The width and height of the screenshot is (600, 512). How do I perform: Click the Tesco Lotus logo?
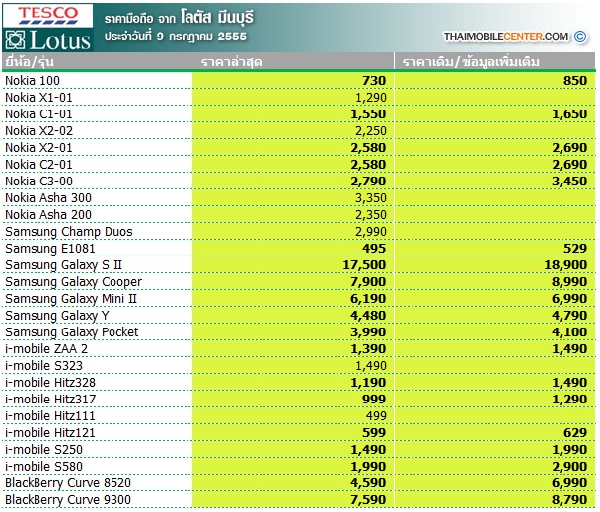pyautogui.click(x=47, y=28)
